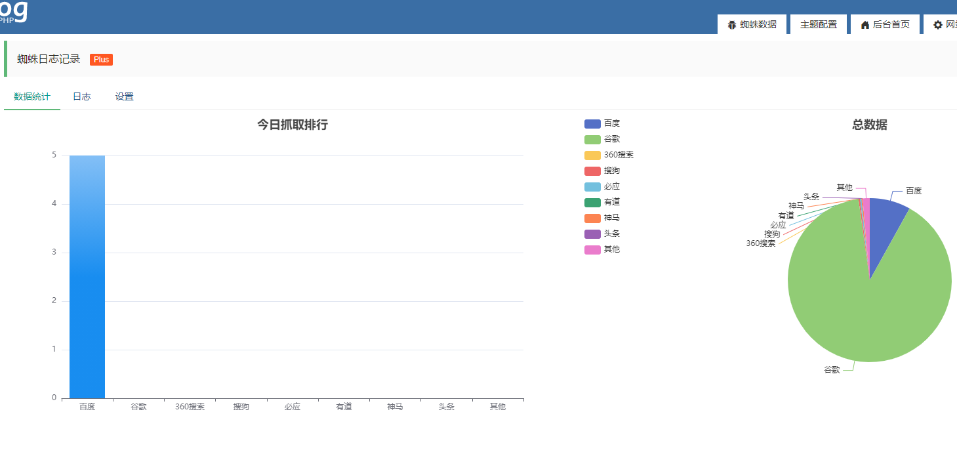Click the 神马 x-axis label on the bar chart

pos(395,407)
